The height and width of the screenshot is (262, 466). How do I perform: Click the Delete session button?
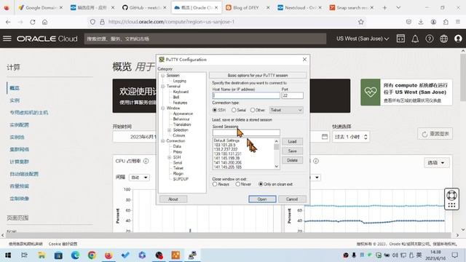(292, 160)
